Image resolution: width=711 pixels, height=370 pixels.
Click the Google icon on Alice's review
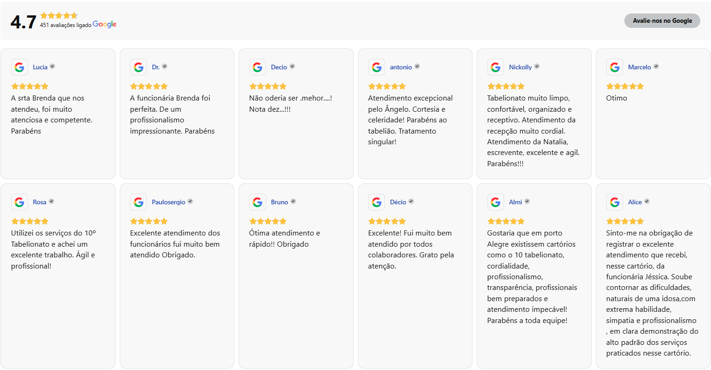pyautogui.click(x=615, y=202)
